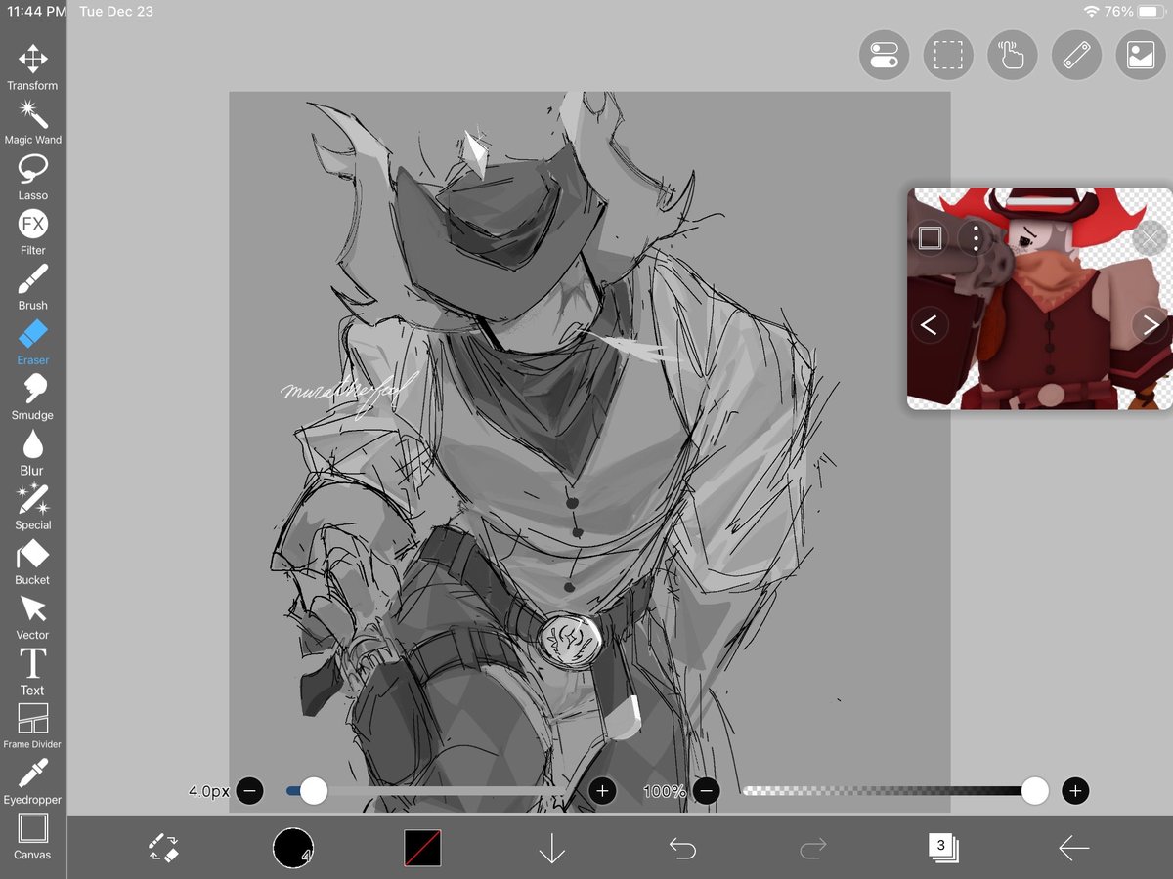The height and width of the screenshot is (879, 1173).
Task: Open the reference image button at top right
Action: click(1140, 55)
